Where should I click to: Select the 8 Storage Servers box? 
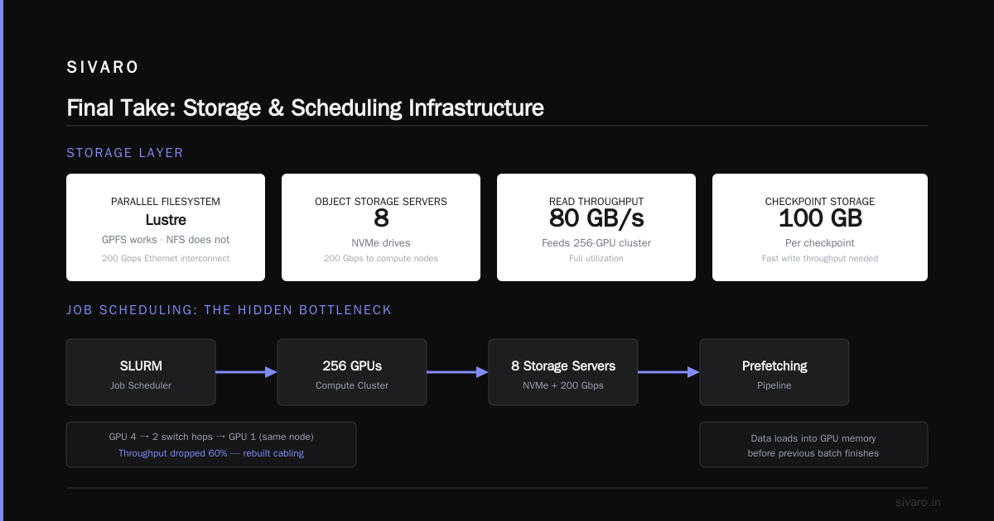tap(563, 372)
